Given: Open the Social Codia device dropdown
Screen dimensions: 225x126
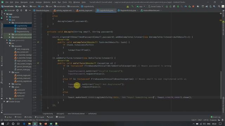Looking at the screenshot, I should pos(155,6).
